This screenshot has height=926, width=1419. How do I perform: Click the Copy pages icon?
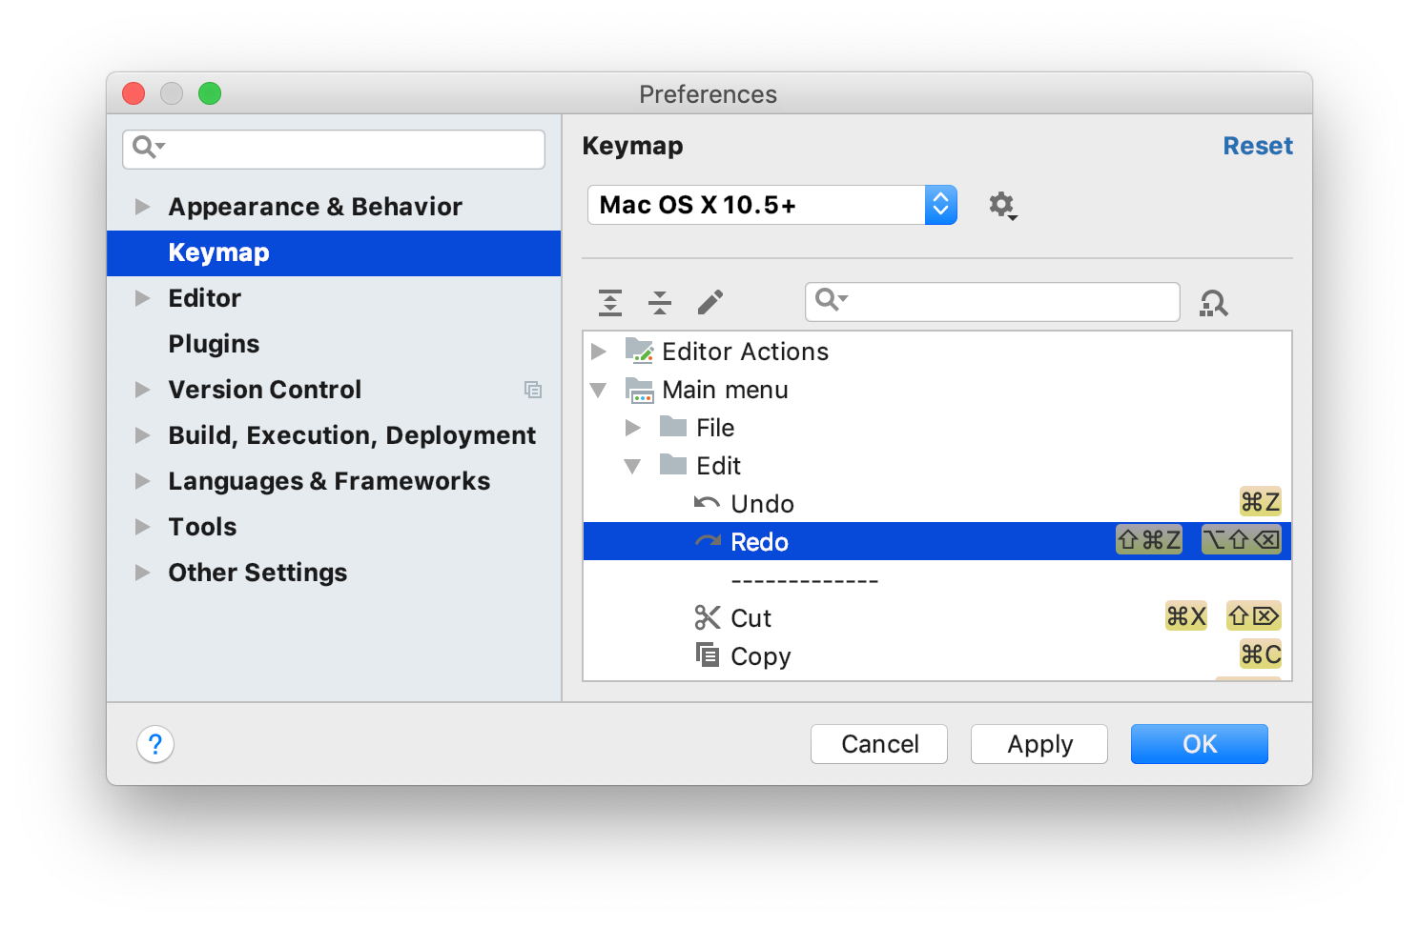coord(707,654)
